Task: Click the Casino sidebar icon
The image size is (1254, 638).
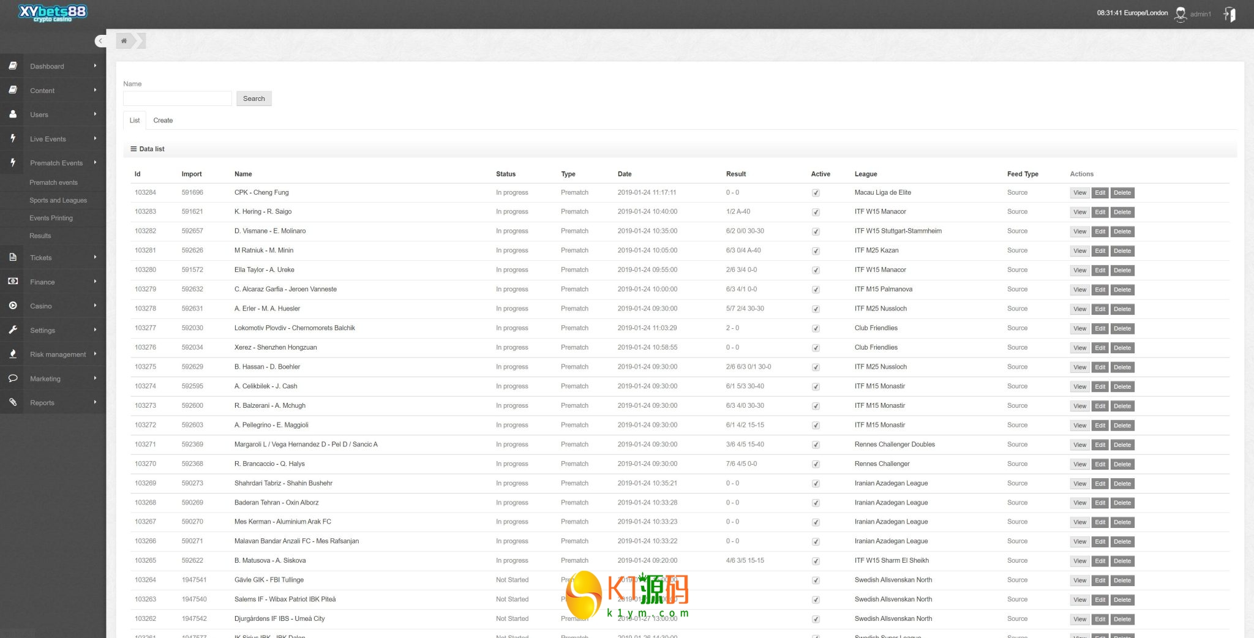Action: pyautogui.click(x=13, y=306)
